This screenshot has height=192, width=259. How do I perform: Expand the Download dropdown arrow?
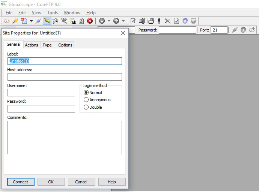click(109, 21)
